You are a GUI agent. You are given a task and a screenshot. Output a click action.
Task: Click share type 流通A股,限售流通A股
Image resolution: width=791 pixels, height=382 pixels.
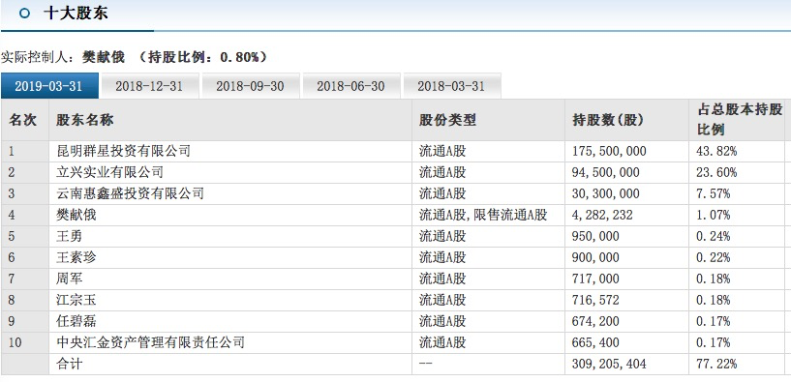(483, 216)
